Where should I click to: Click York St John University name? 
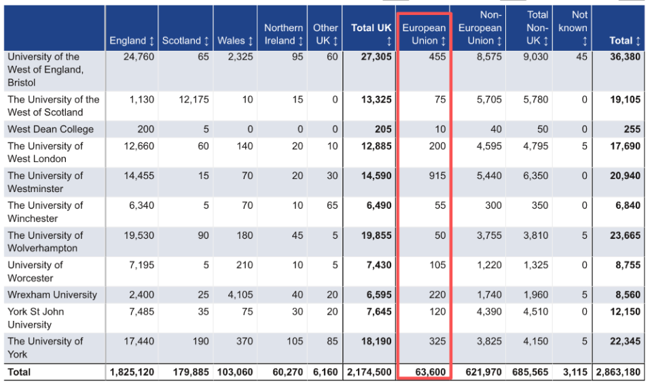(36, 318)
